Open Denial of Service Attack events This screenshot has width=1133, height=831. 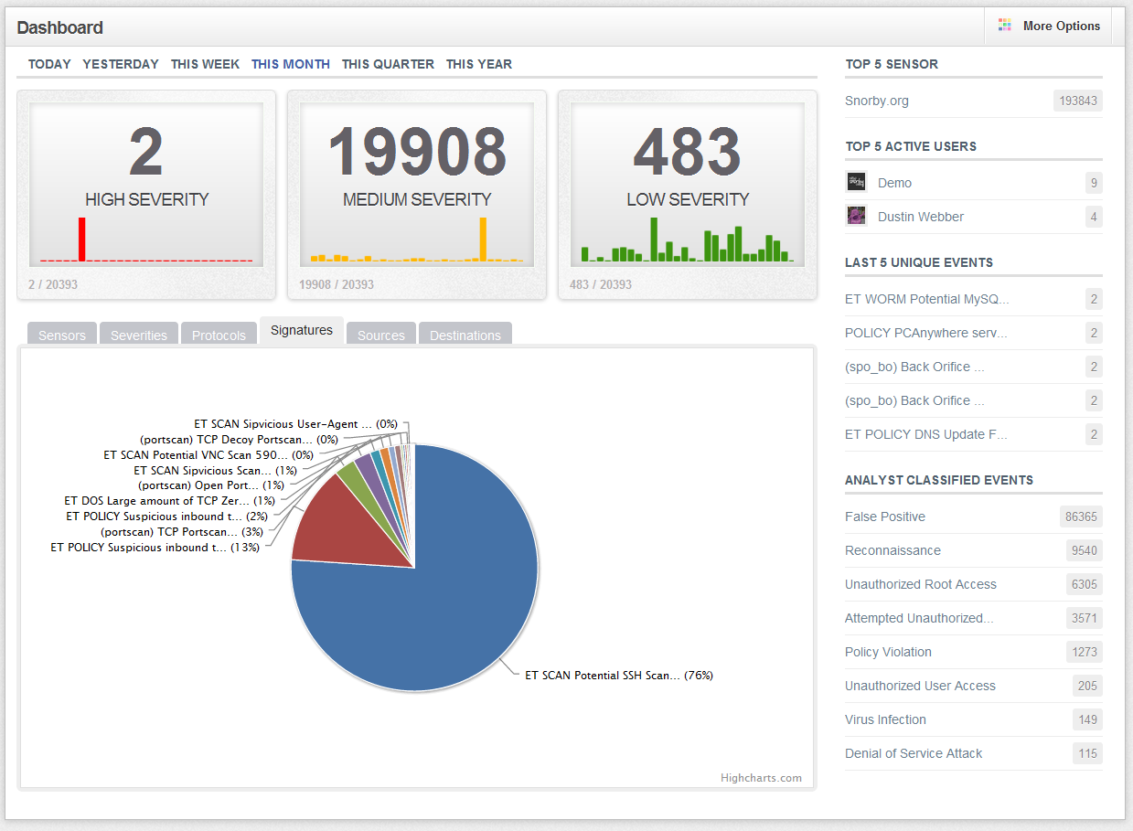(914, 753)
